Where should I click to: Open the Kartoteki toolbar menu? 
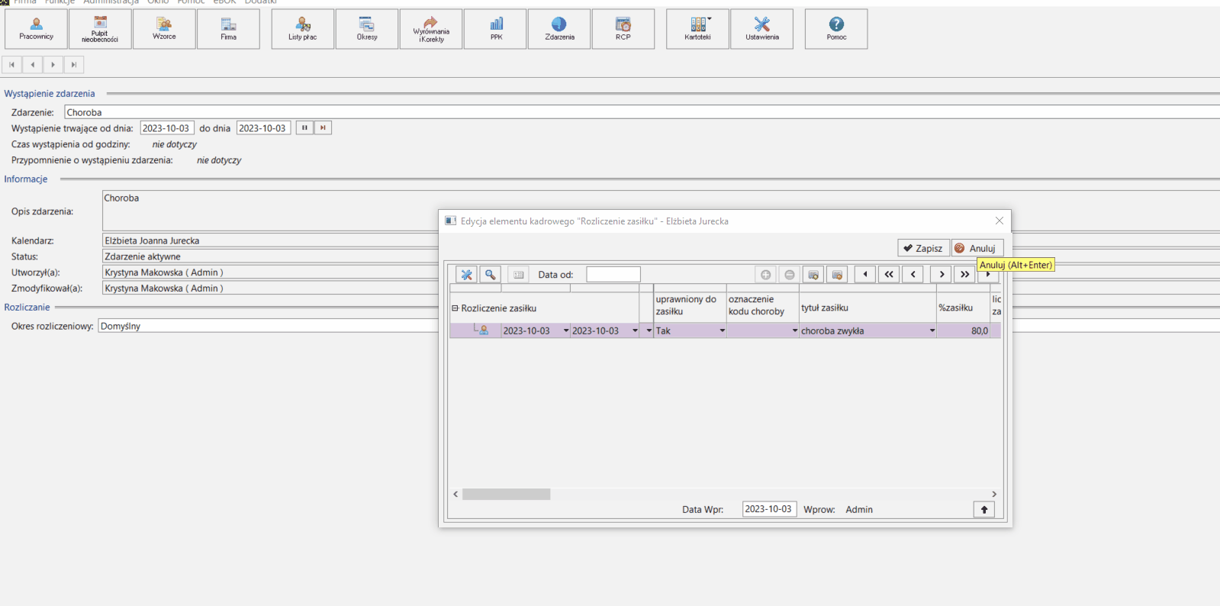click(697, 29)
